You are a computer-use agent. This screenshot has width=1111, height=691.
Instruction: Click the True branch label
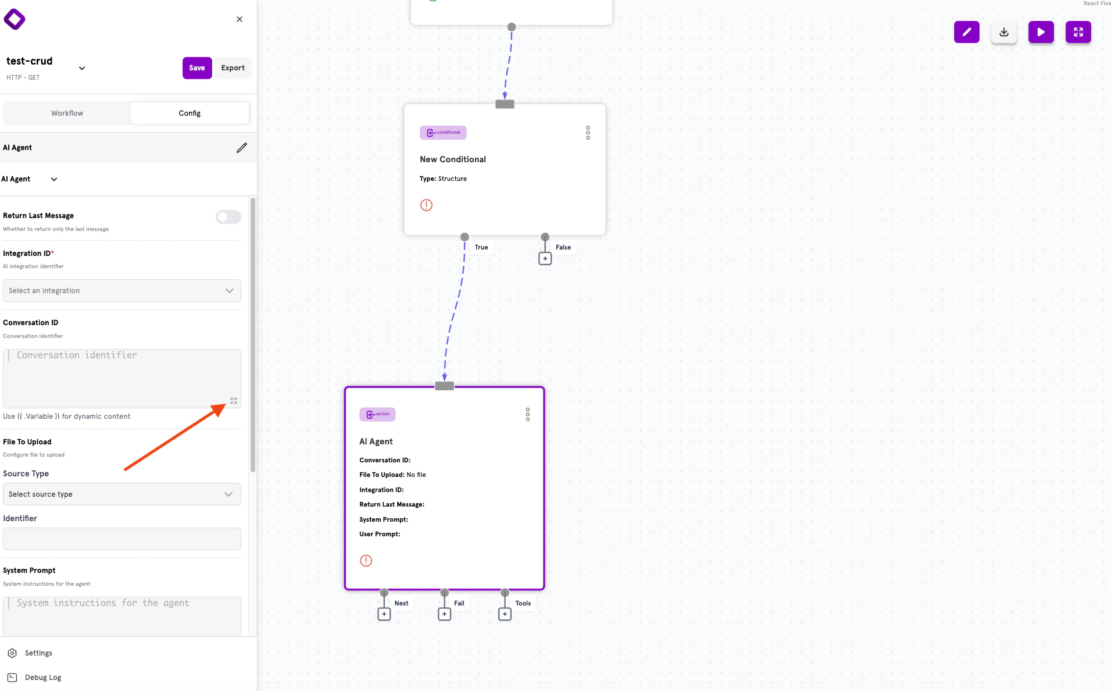click(481, 247)
